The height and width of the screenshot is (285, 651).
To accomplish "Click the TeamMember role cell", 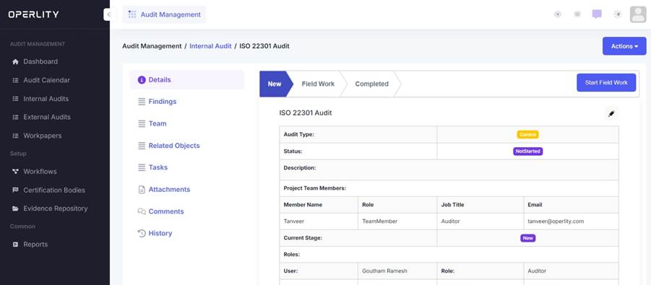I will [x=397, y=222].
